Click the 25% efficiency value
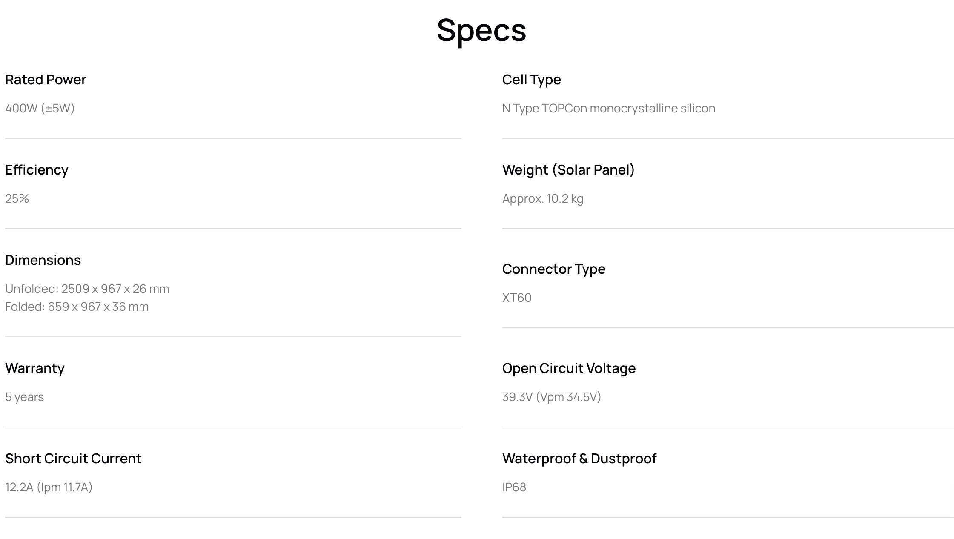 pyautogui.click(x=17, y=198)
